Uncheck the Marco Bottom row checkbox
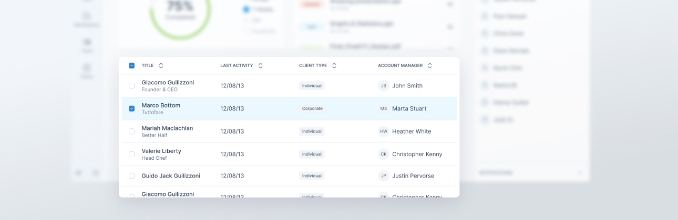Image resolution: width=678 pixels, height=220 pixels. (131, 108)
